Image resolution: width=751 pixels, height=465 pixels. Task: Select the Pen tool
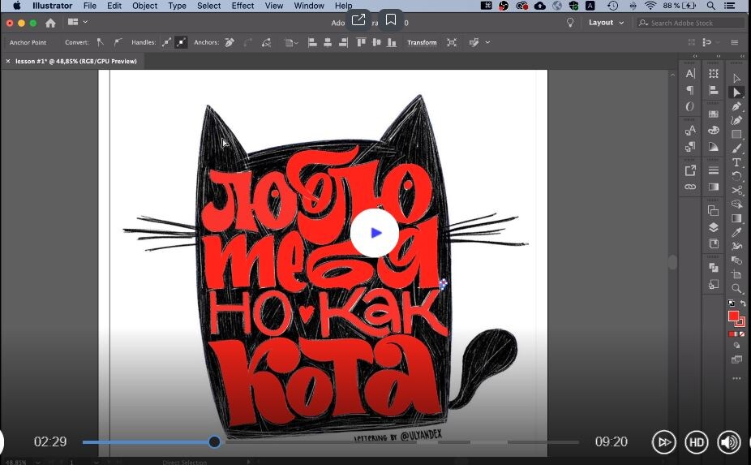click(736, 106)
